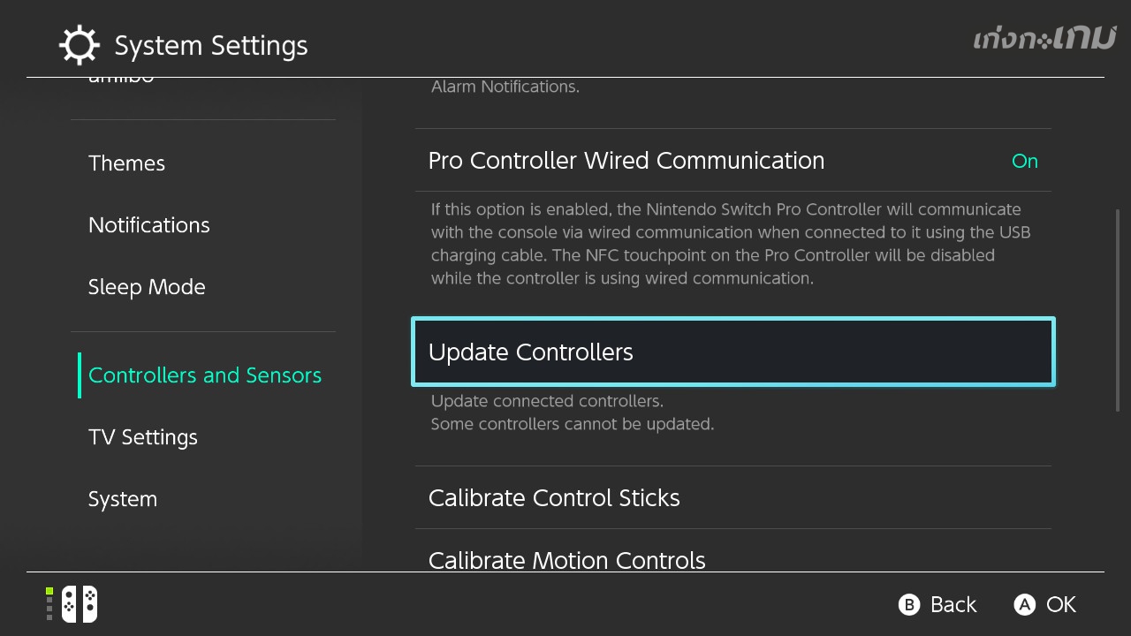The width and height of the screenshot is (1131, 636).
Task: Click the System Settings gear icon
Action: tap(79, 46)
